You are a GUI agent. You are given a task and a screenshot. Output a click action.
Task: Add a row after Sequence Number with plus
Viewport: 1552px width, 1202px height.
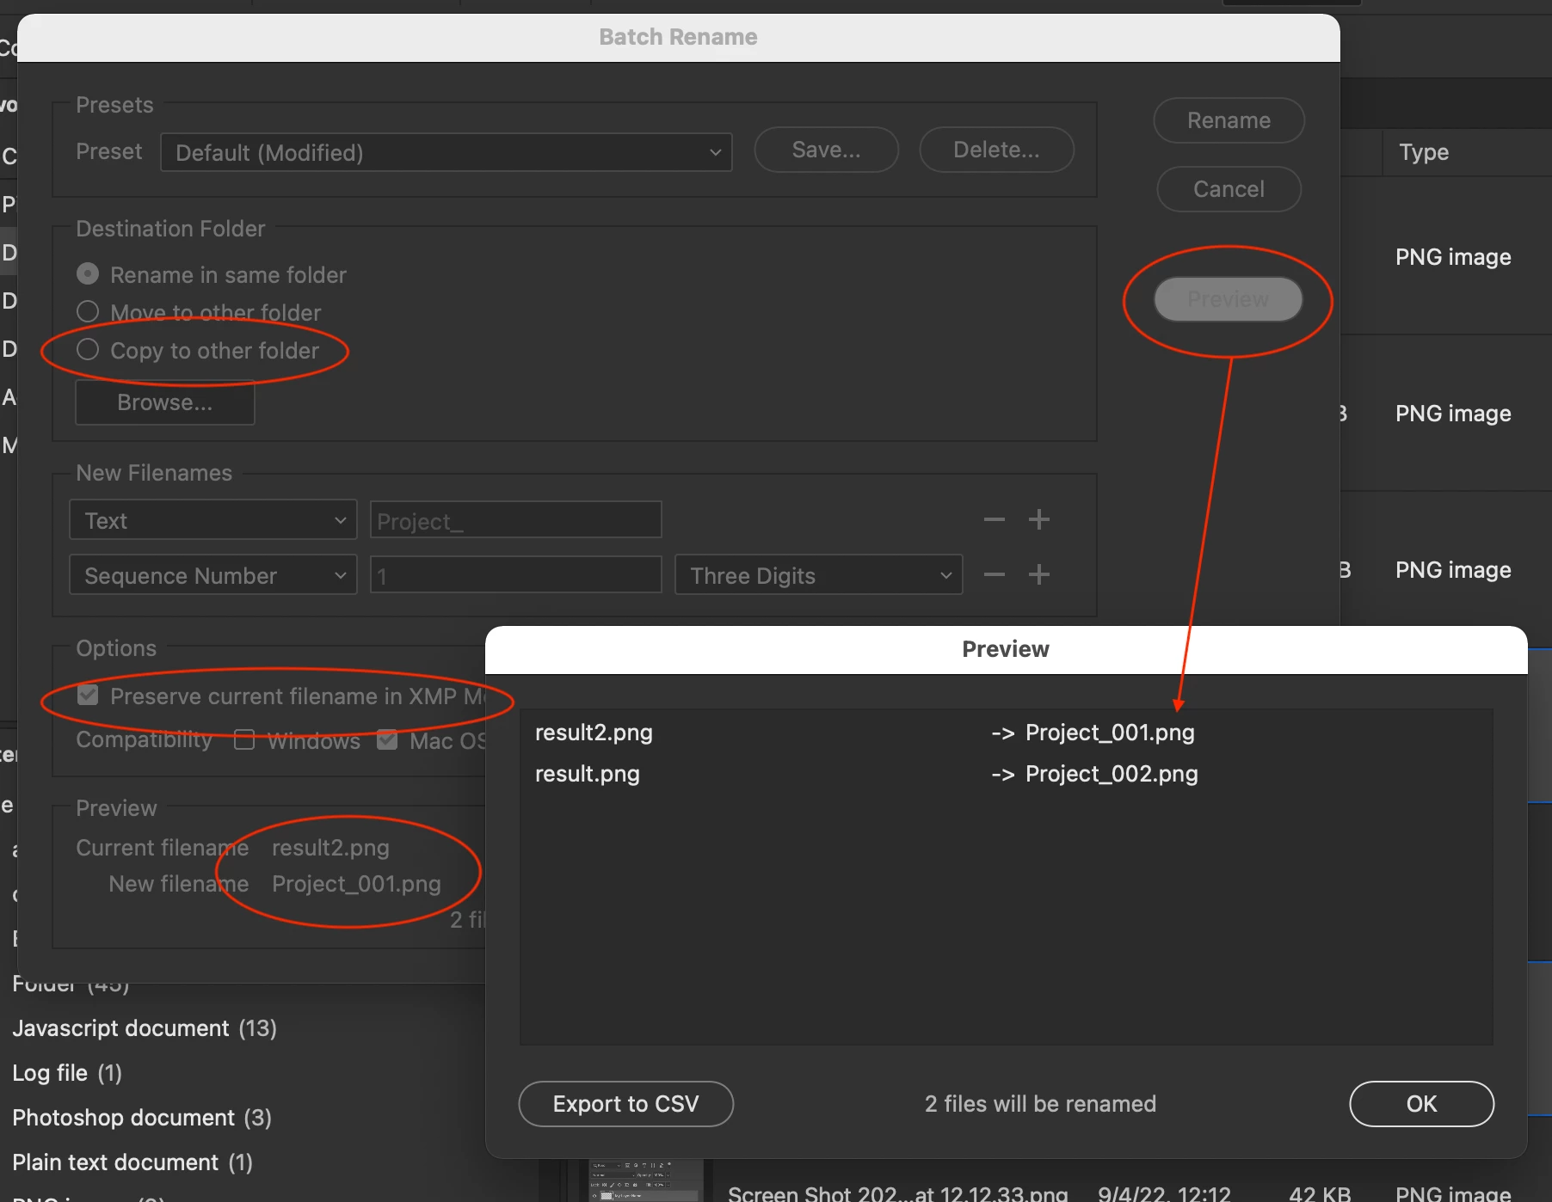(1038, 574)
